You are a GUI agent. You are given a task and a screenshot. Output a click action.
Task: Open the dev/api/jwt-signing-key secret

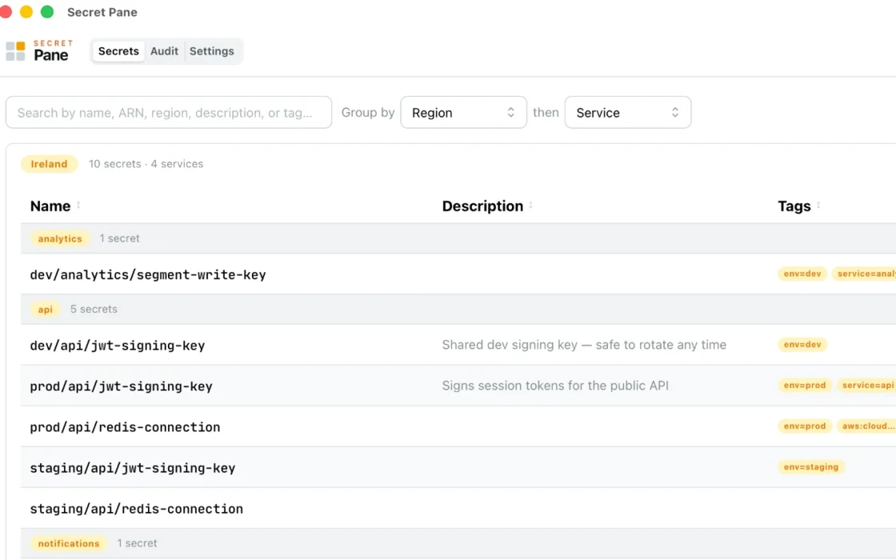pyautogui.click(x=117, y=346)
